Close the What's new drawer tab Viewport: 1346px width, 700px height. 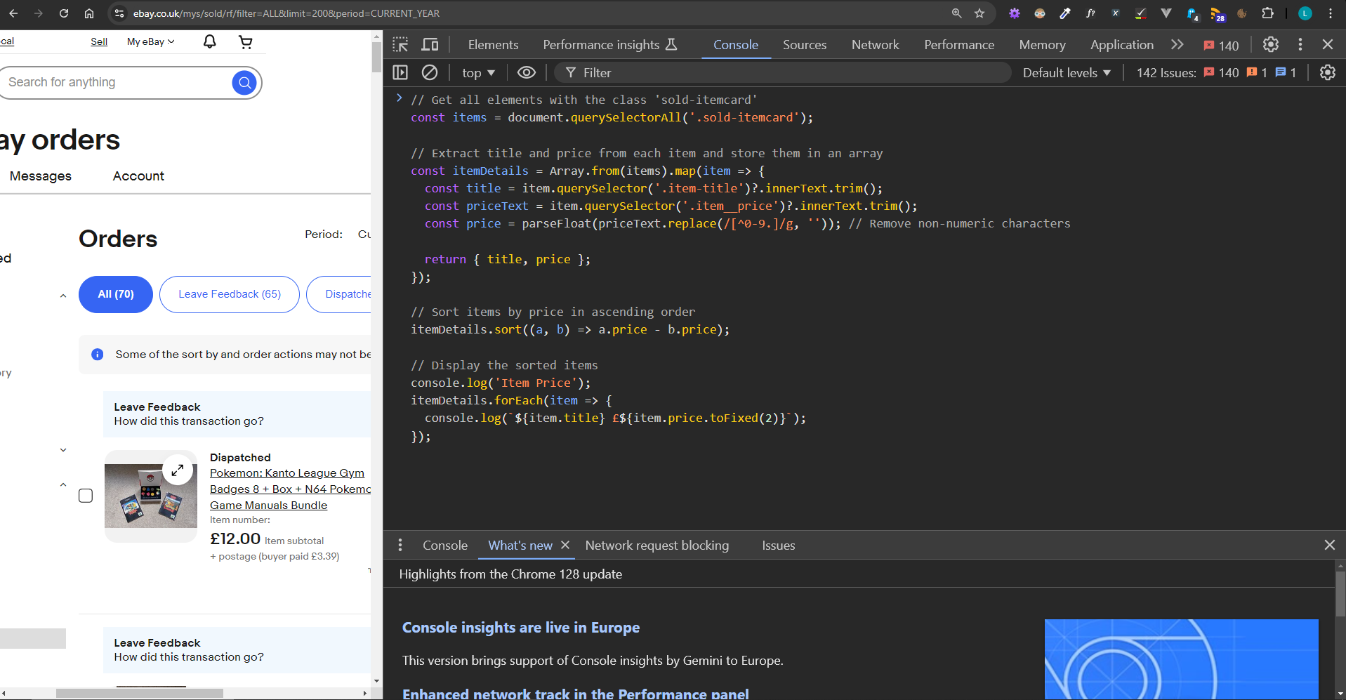[565, 545]
